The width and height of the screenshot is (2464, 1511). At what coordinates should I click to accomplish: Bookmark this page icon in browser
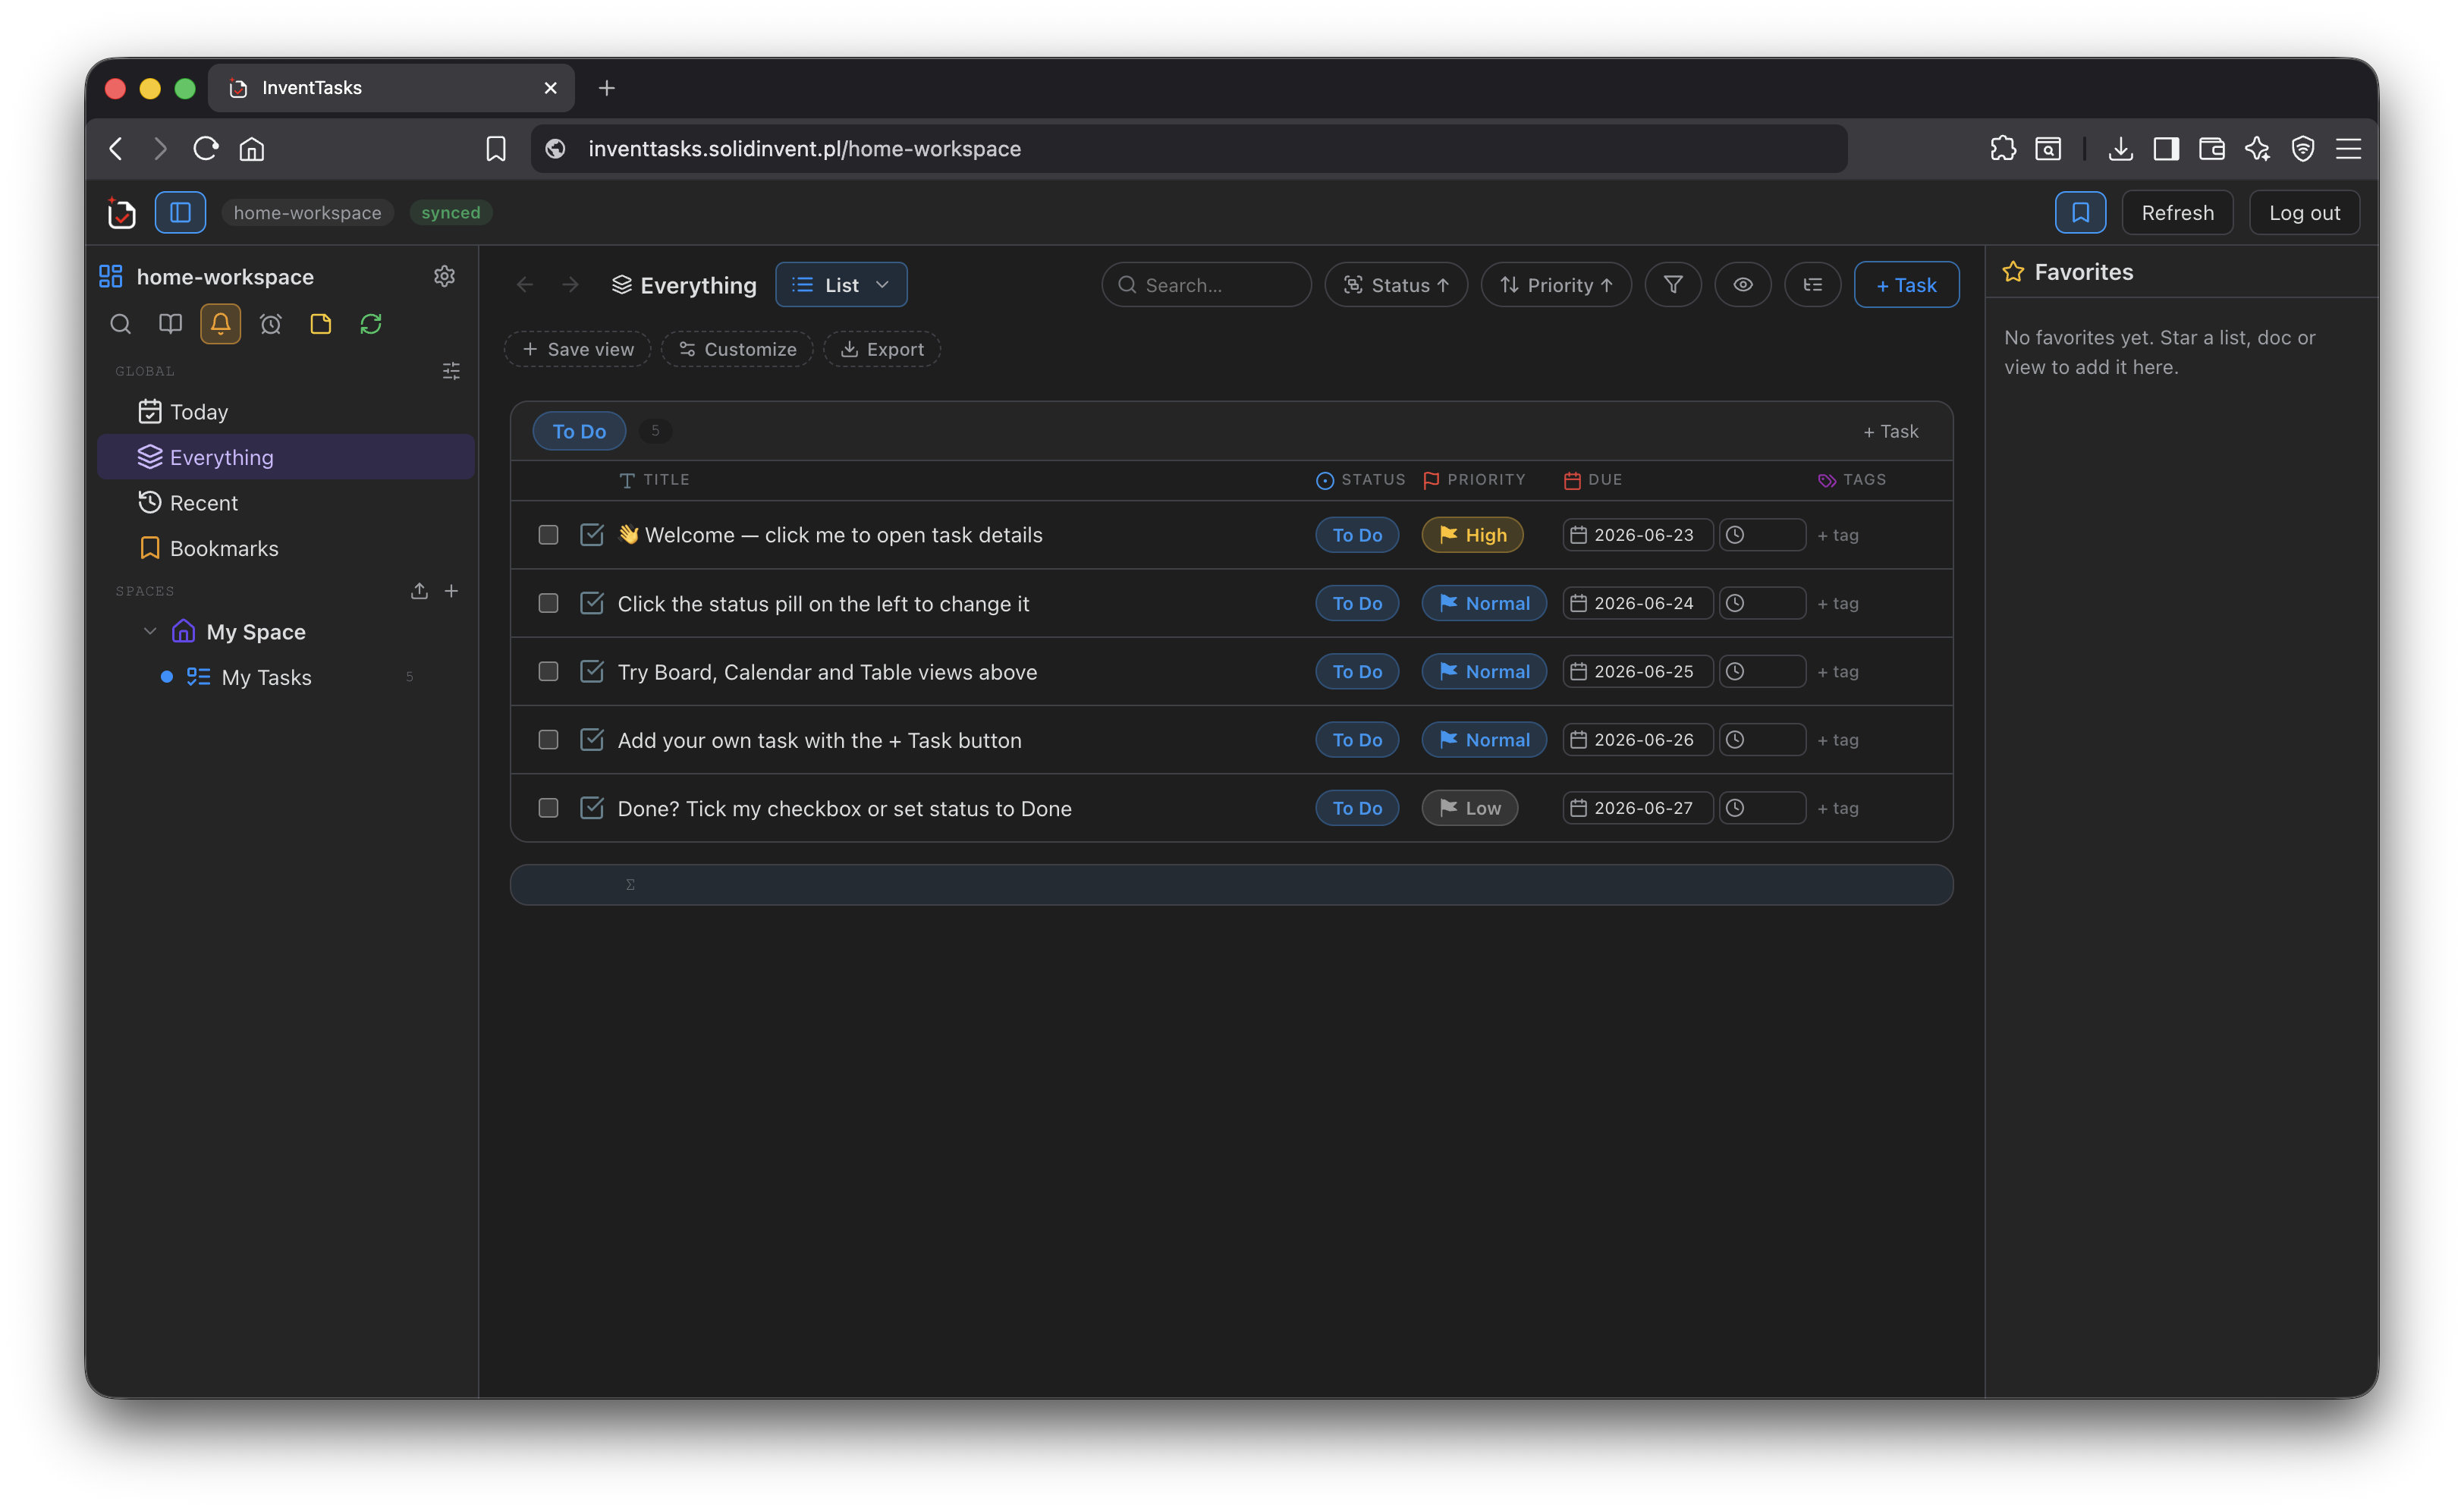(496, 149)
